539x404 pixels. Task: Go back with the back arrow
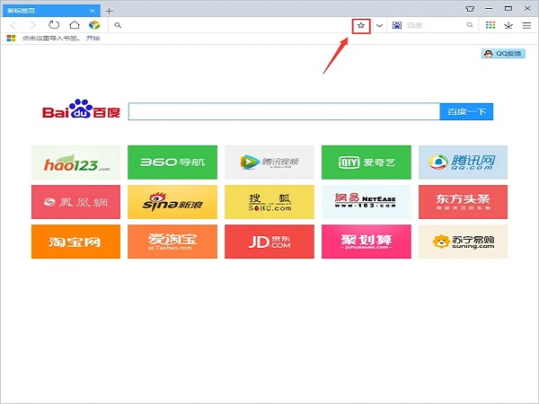[x=13, y=25]
